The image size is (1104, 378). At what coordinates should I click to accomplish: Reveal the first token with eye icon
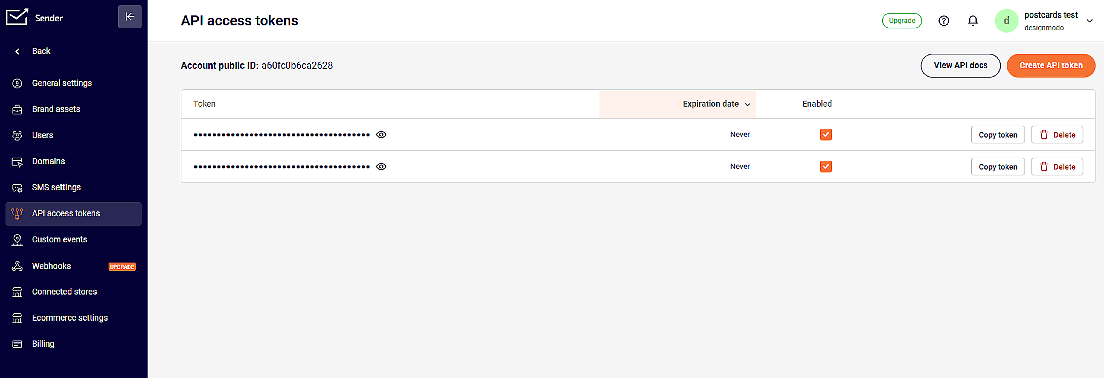381,135
